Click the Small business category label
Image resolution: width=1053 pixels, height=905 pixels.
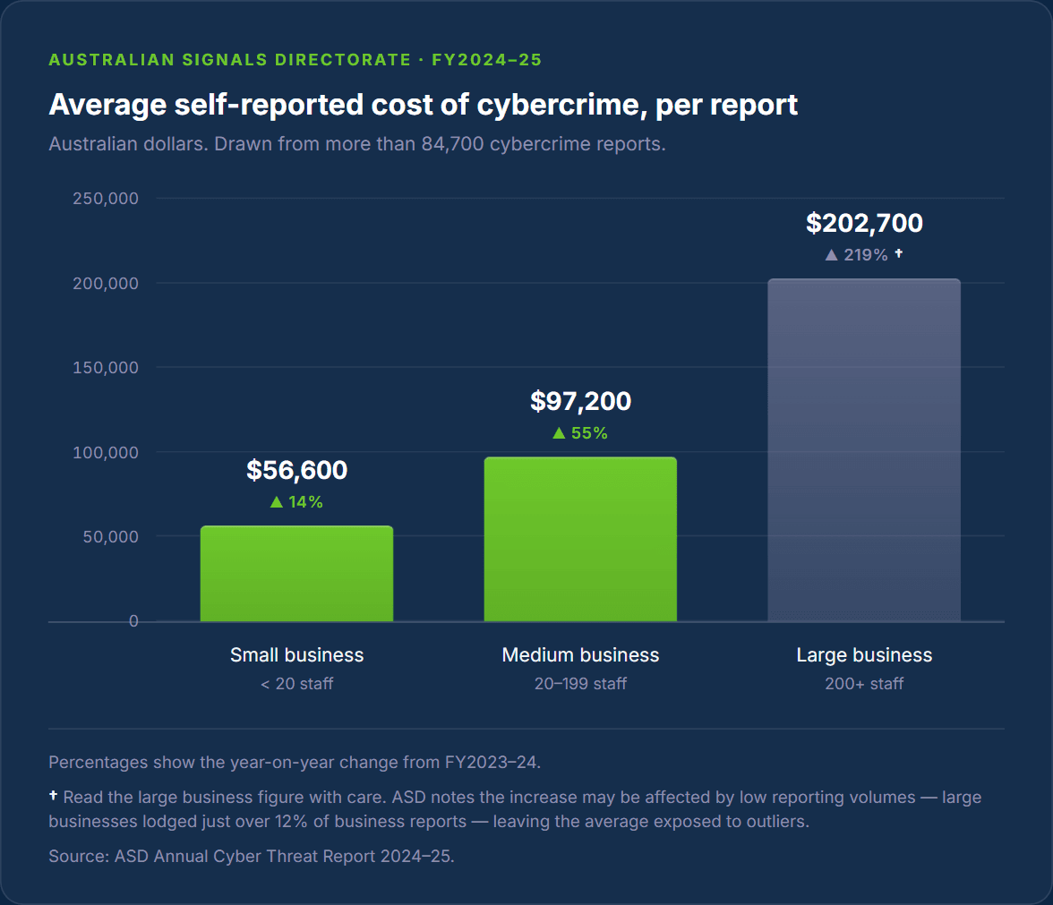click(297, 654)
